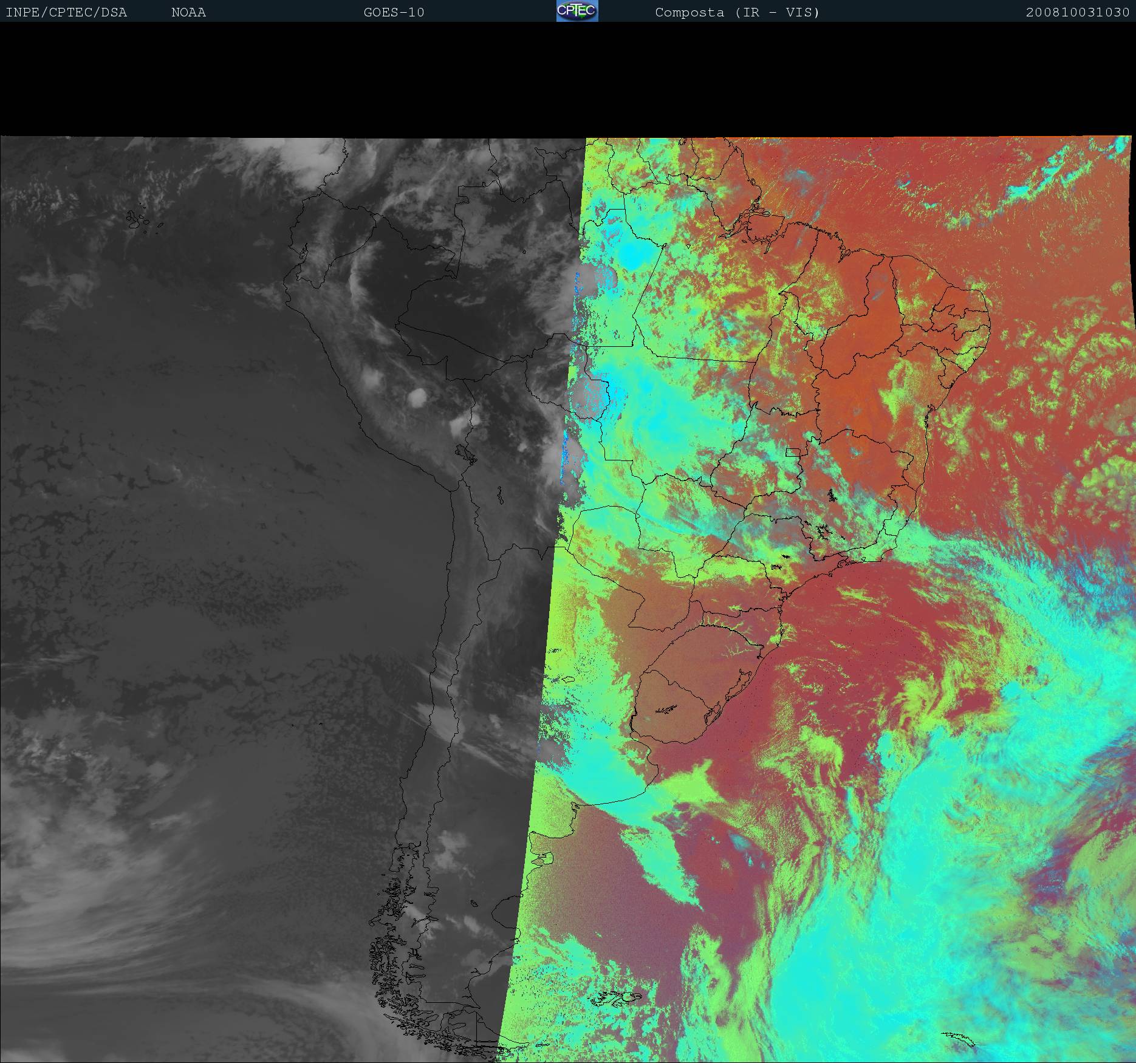Click South Georgia island outline
Image resolution: width=1136 pixels, height=1063 pixels.
point(959,1037)
